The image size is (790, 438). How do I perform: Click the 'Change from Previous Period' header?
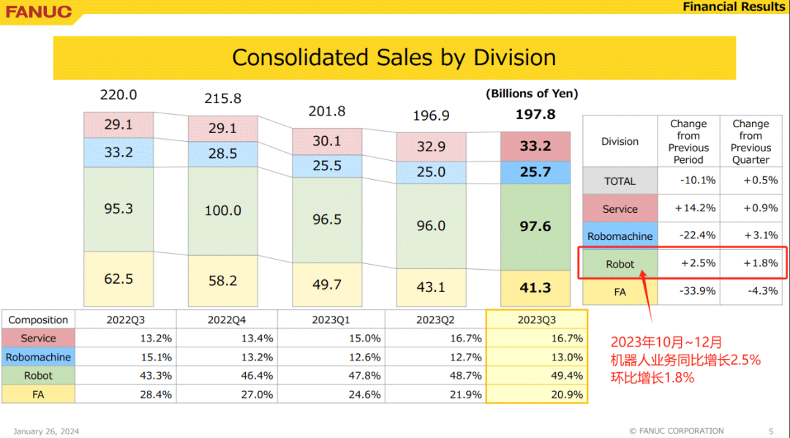(x=689, y=141)
